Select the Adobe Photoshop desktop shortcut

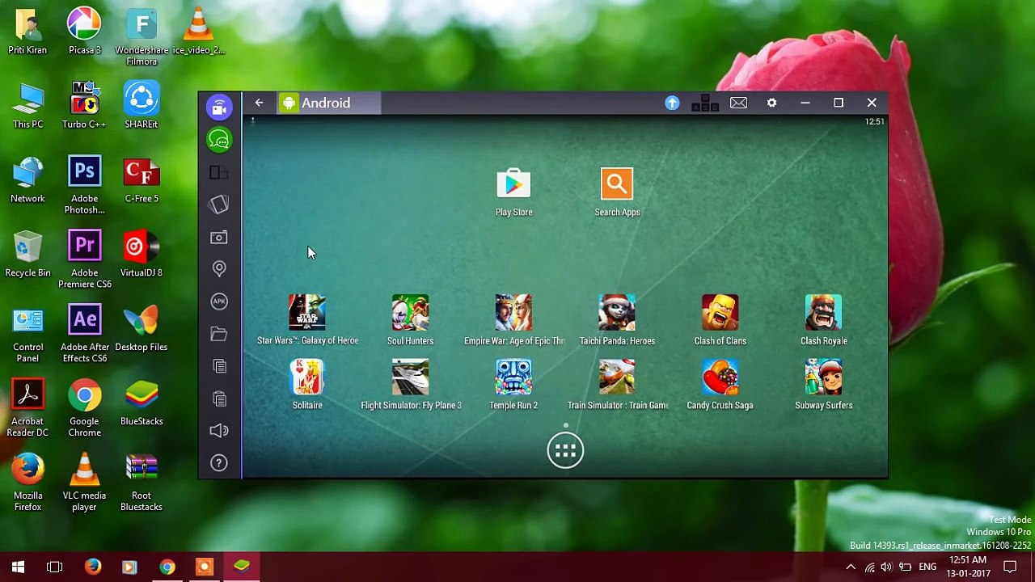tap(84, 185)
